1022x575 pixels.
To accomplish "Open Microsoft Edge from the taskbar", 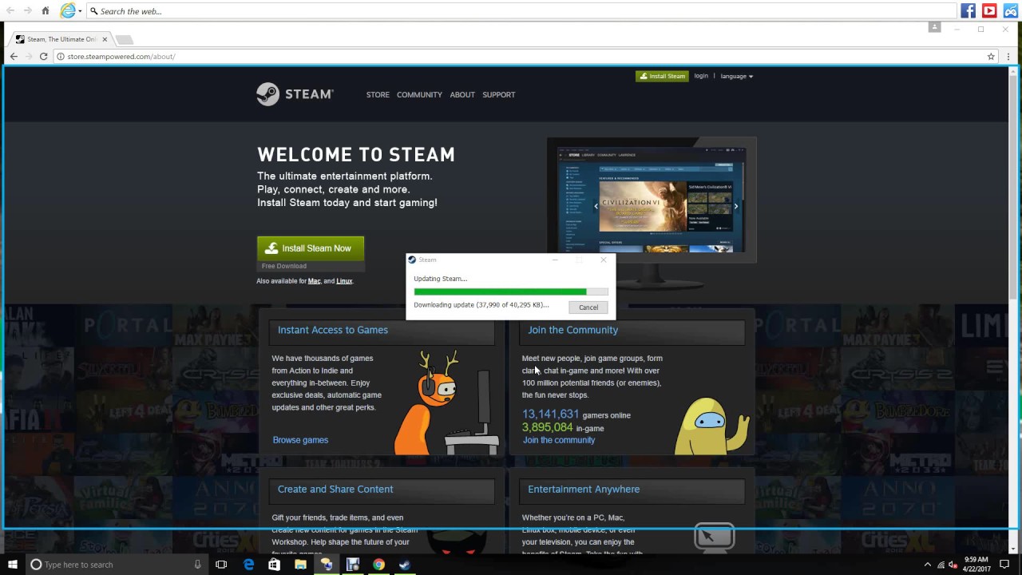I will point(248,565).
